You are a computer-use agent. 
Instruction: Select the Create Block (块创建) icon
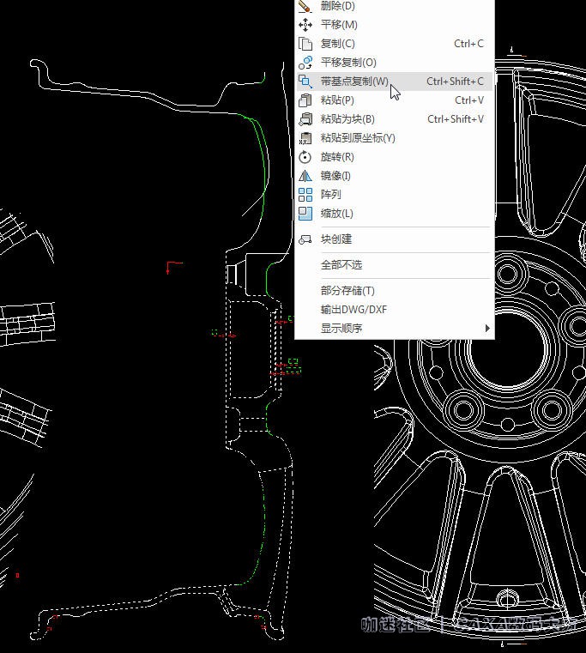[x=305, y=239]
